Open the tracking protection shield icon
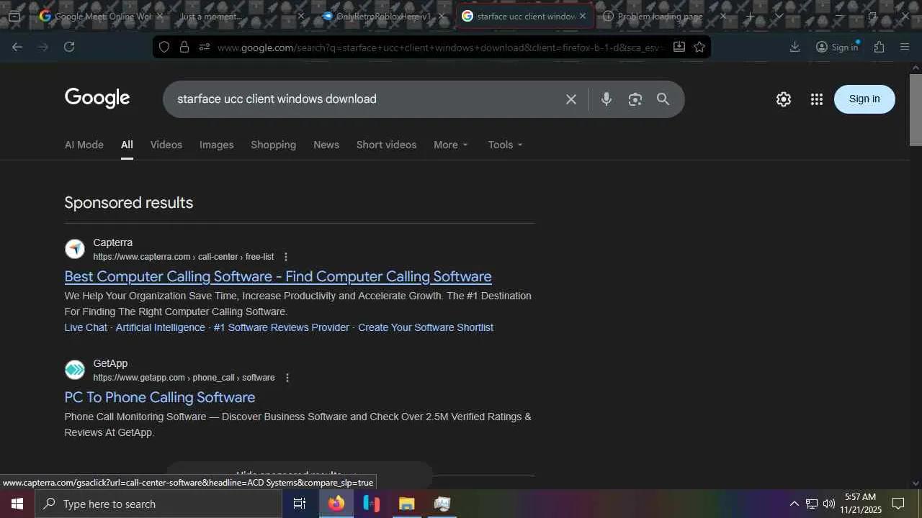The image size is (922, 518). [164, 47]
